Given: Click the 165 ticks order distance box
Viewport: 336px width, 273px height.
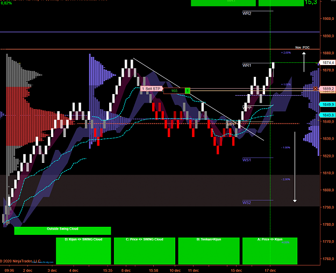Looking at the screenshot, I should (x=174, y=91).
